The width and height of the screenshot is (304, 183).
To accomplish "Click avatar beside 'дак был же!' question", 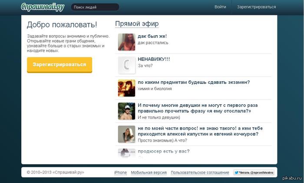I will 126,42.
